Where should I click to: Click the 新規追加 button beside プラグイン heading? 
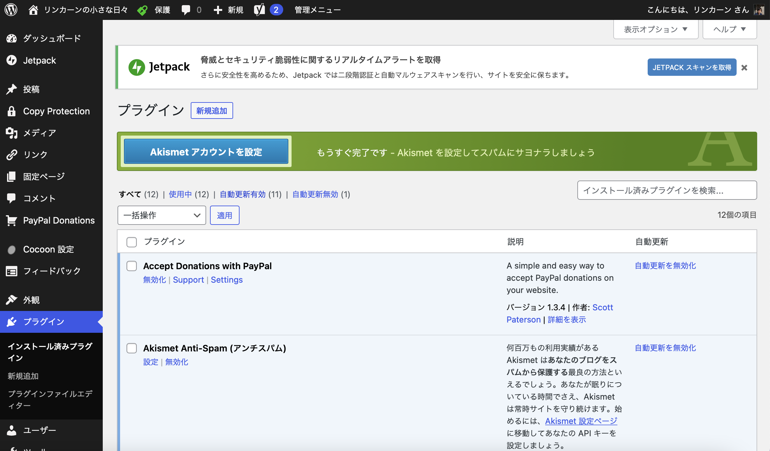[212, 111]
